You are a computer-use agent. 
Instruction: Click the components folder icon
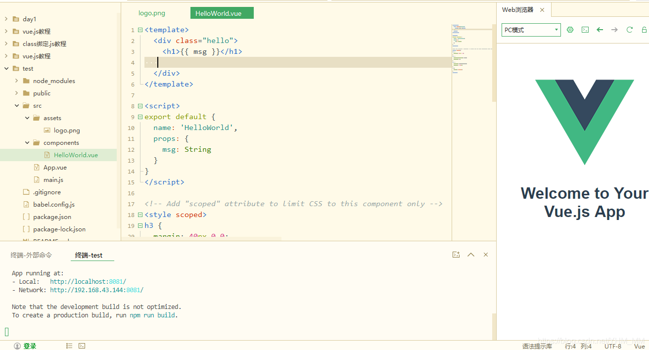pyautogui.click(x=37, y=142)
